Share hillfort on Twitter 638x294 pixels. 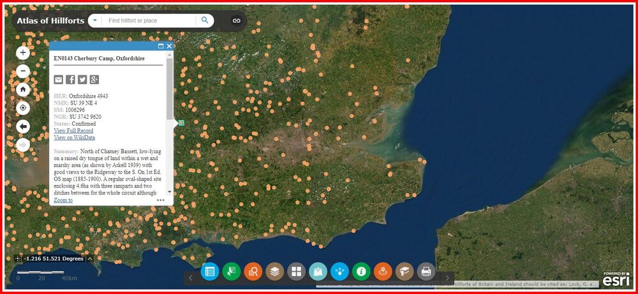[x=82, y=80]
